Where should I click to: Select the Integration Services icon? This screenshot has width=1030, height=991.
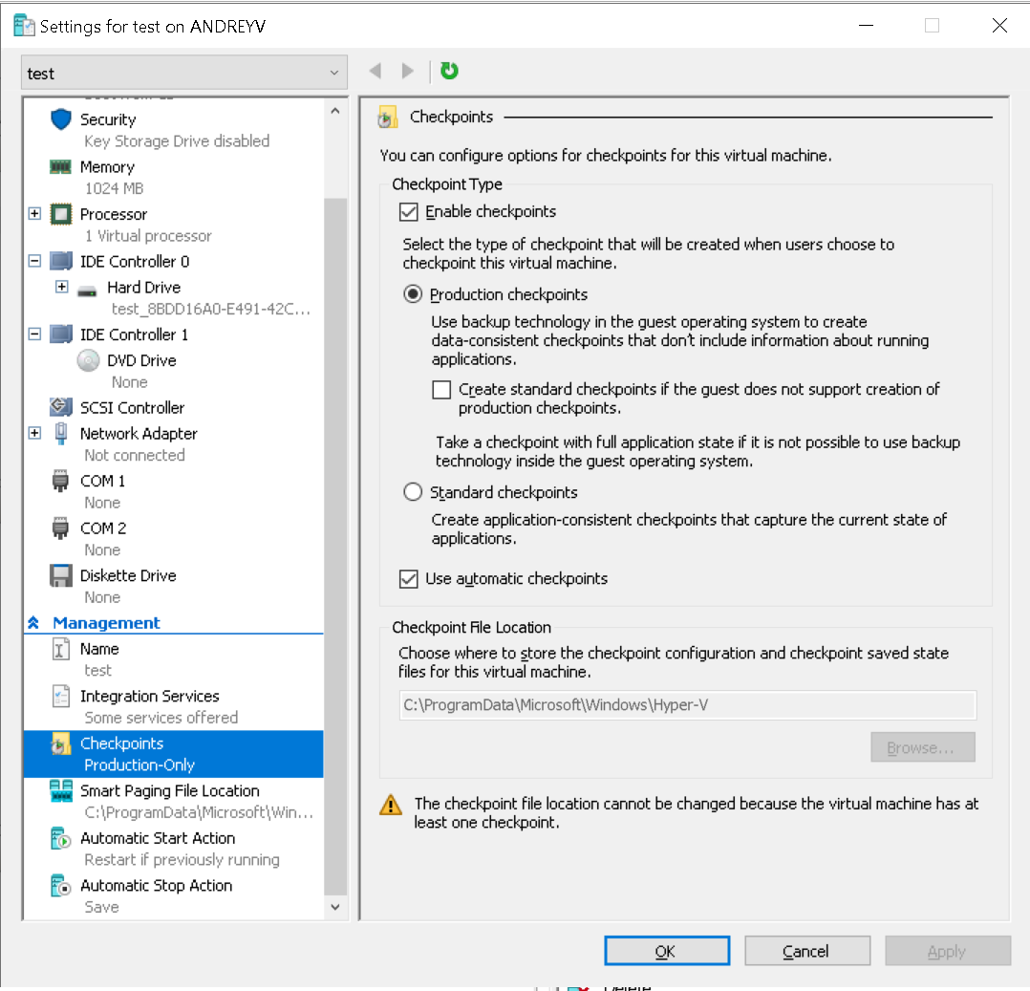pos(60,697)
